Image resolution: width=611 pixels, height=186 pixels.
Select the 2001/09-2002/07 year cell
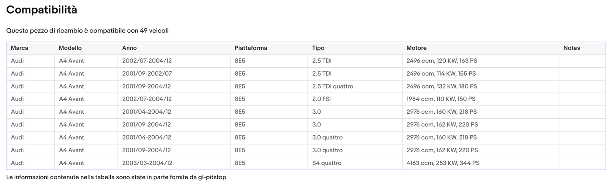pos(147,74)
